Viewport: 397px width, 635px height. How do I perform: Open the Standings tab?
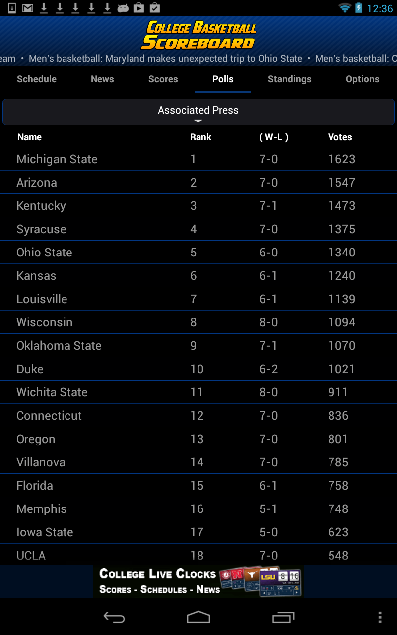point(290,79)
